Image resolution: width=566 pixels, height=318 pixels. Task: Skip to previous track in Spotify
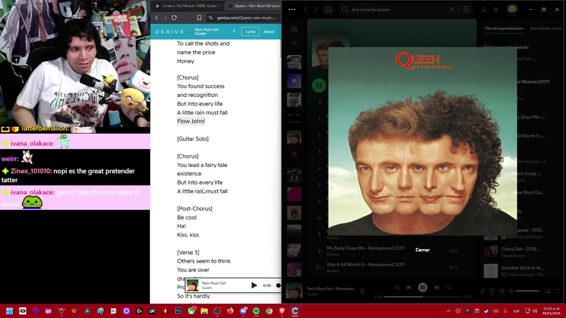coord(409,288)
